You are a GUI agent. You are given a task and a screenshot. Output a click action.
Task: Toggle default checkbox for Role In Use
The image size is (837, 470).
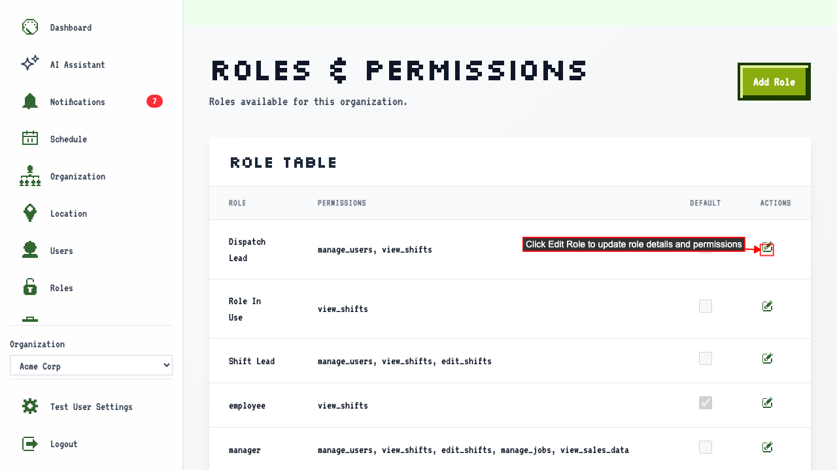(706, 306)
